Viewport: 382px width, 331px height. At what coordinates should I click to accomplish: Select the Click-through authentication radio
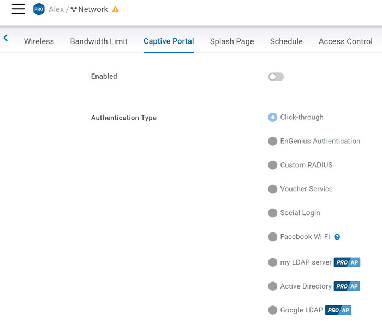[x=273, y=117]
